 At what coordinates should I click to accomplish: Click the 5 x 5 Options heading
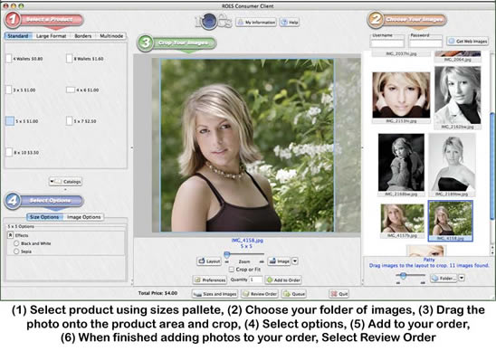tap(21, 227)
